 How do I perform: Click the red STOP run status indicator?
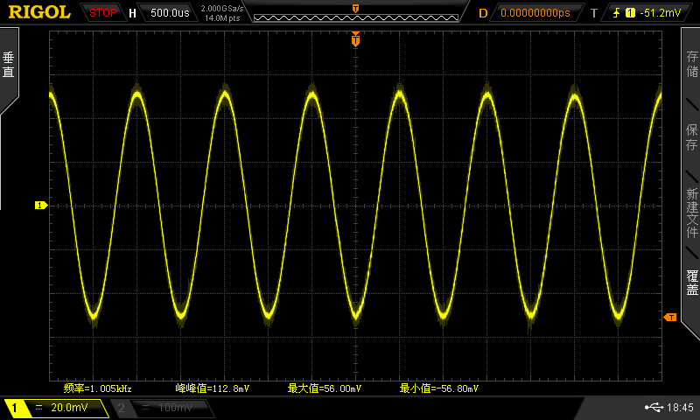(102, 13)
